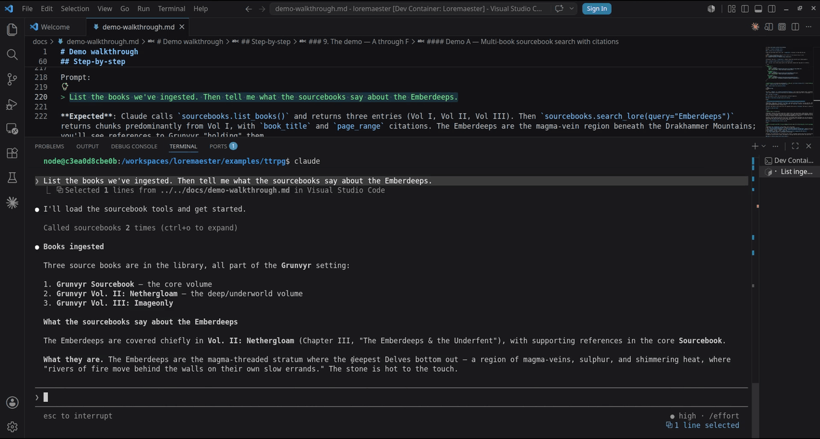Open the Edit menu
Image resolution: width=820 pixels, height=439 pixels.
point(47,8)
